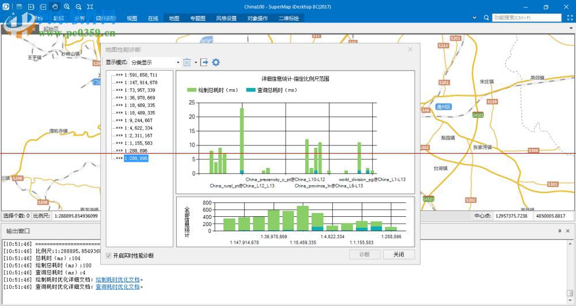Open the 地图 ribbon tab
The width and height of the screenshot is (576, 306).
[174, 18]
